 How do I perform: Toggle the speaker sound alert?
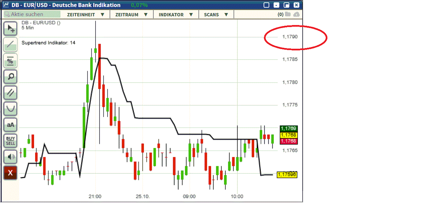pyautogui.click(x=10, y=156)
